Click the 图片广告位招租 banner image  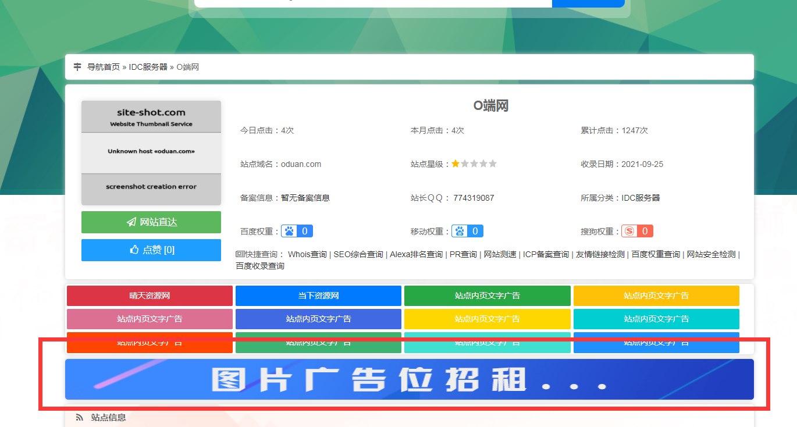tap(409, 379)
